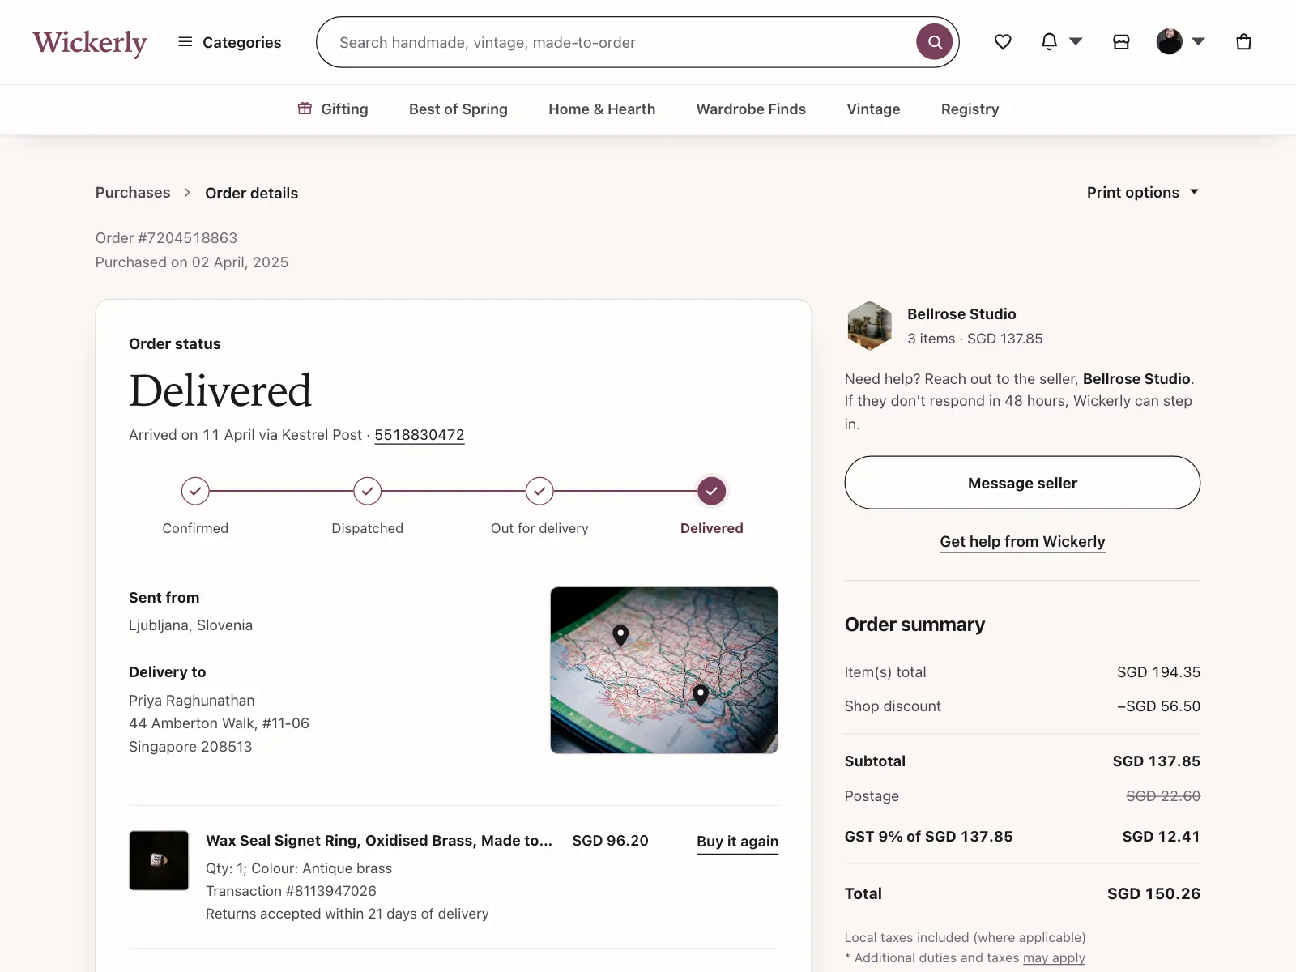Open the account profile avatar

click(1169, 41)
